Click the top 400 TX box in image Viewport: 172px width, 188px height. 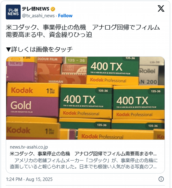click(x=113, y=70)
